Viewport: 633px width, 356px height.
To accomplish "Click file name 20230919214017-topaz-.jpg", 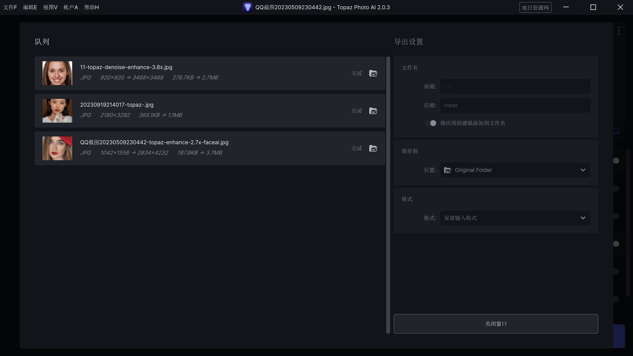I will pos(117,105).
